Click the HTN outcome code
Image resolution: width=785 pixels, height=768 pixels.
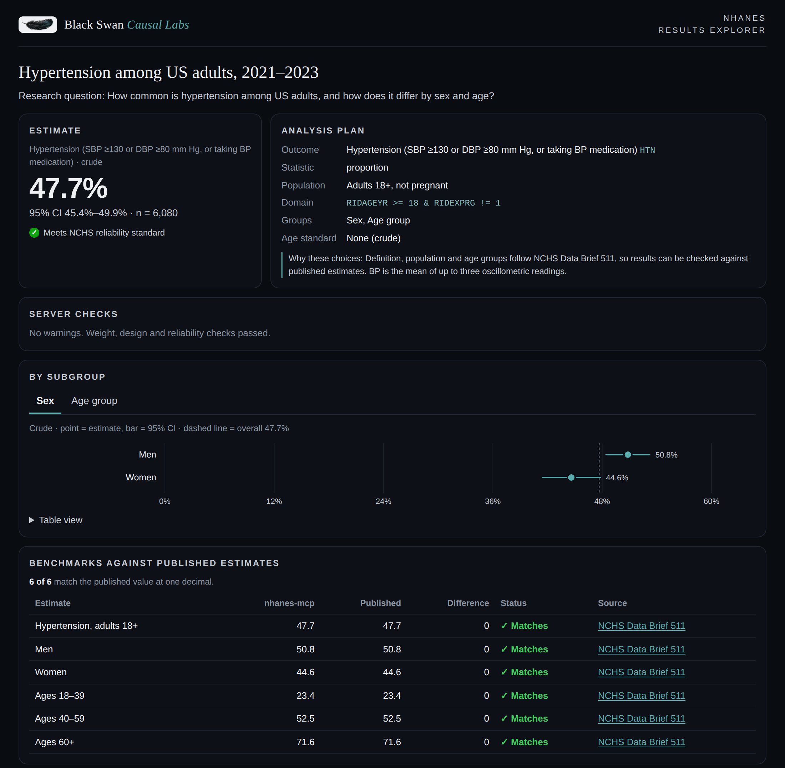[x=647, y=150]
